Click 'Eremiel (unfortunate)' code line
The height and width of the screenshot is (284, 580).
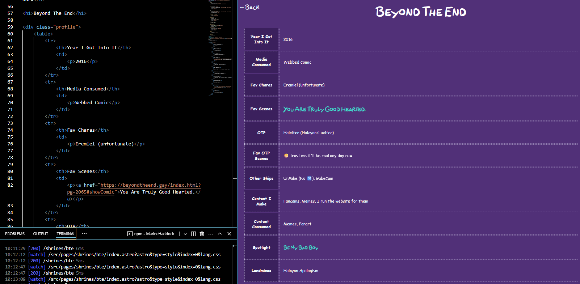pyautogui.click(x=106, y=144)
